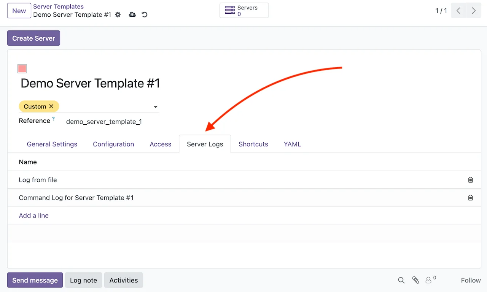Click the paperclip attachments icon

(x=415, y=280)
